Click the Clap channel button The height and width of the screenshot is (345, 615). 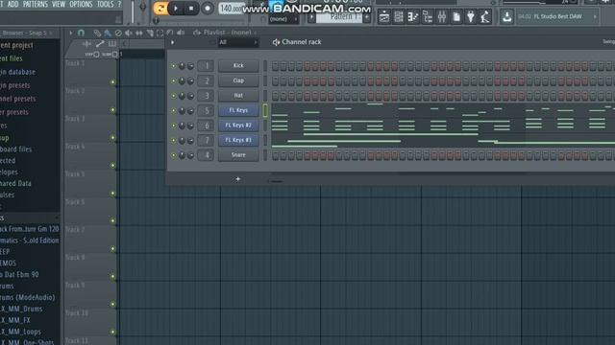[x=238, y=80]
